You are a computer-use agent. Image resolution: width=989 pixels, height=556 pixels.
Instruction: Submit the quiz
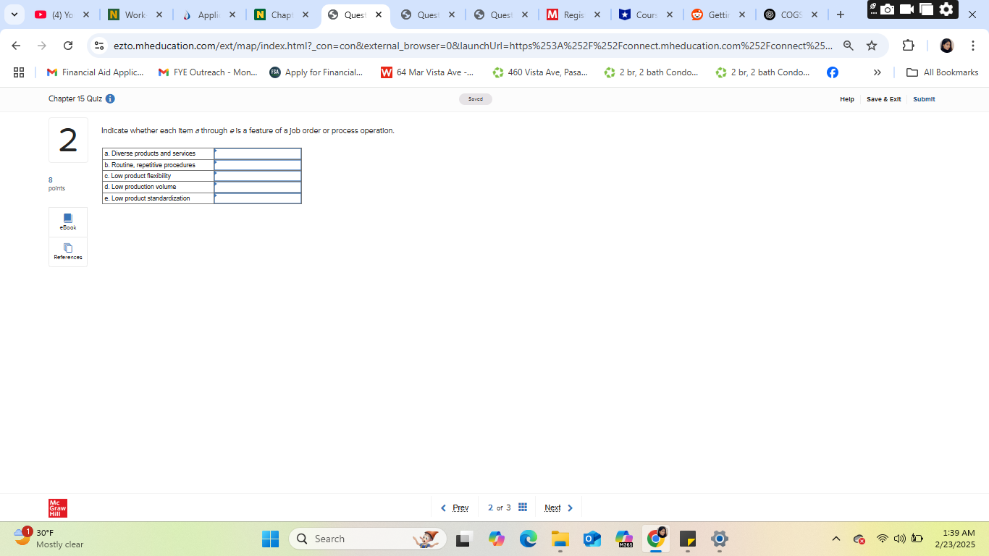coord(924,99)
